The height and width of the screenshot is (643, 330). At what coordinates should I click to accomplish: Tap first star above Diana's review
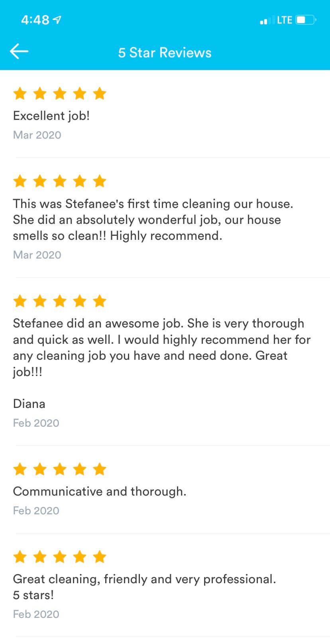coord(20,301)
